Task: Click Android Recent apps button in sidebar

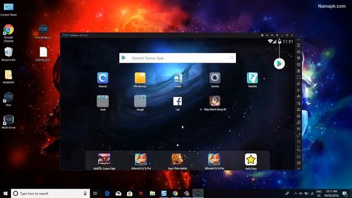Action: pyautogui.click(x=299, y=163)
